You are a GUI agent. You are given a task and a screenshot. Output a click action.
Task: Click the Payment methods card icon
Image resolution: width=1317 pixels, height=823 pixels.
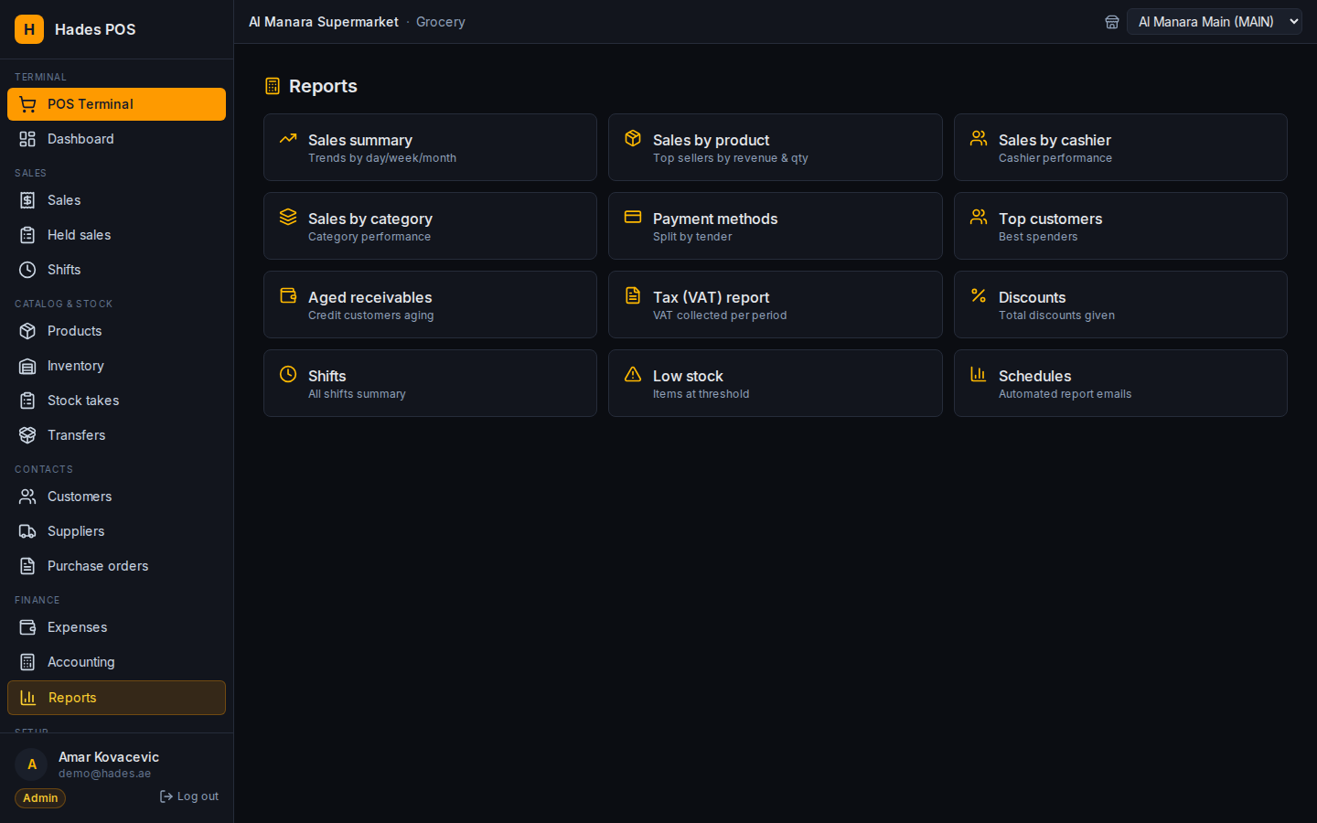click(633, 217)
